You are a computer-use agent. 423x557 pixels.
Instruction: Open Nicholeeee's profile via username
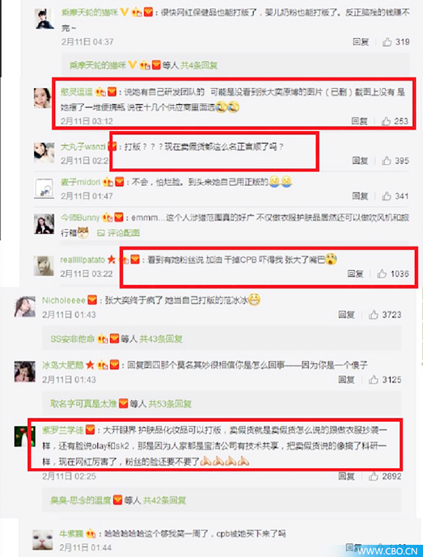pos(64,300)
